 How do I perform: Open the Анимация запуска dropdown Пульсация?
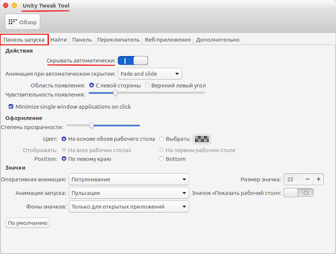click(x=129, y=193)
